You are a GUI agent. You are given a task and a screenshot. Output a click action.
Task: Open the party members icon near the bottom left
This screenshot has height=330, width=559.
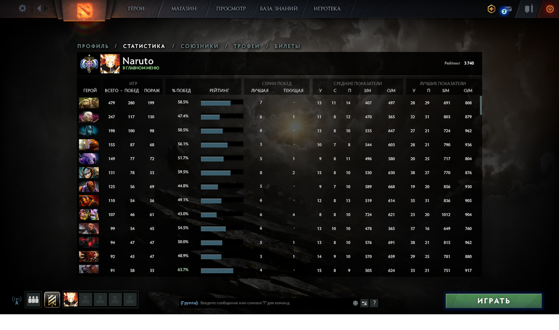click(33, 299)
